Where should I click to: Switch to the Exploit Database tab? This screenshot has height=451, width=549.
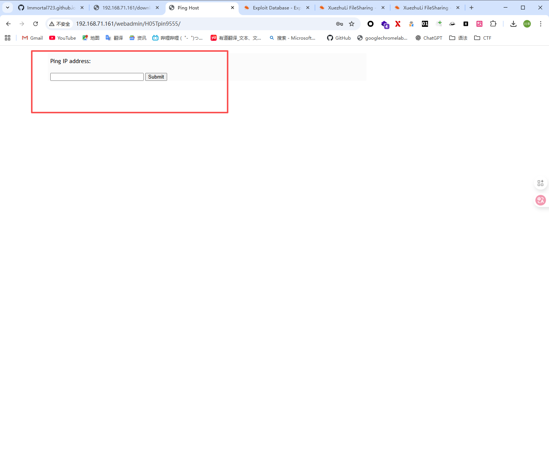(276, 8)
